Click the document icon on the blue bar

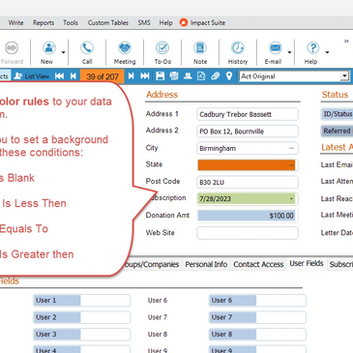[x=201, y=76]
